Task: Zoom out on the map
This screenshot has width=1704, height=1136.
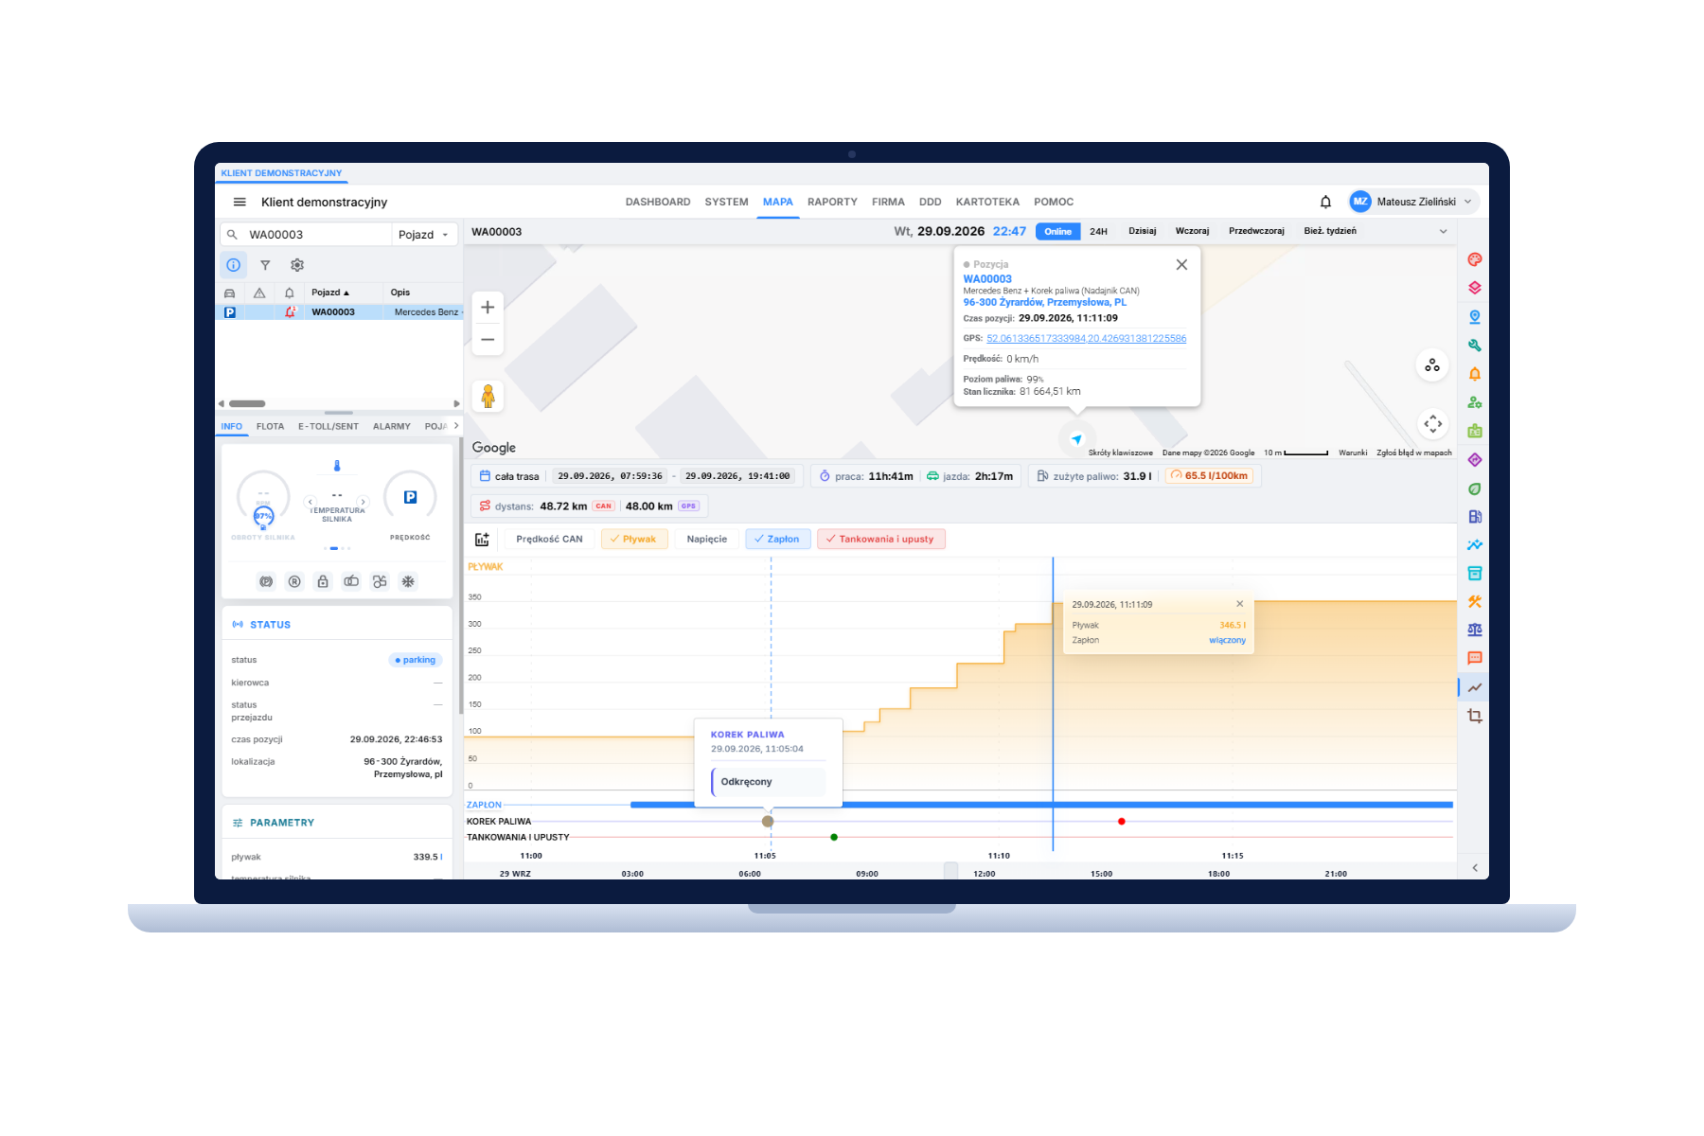Action: point(488,339)
